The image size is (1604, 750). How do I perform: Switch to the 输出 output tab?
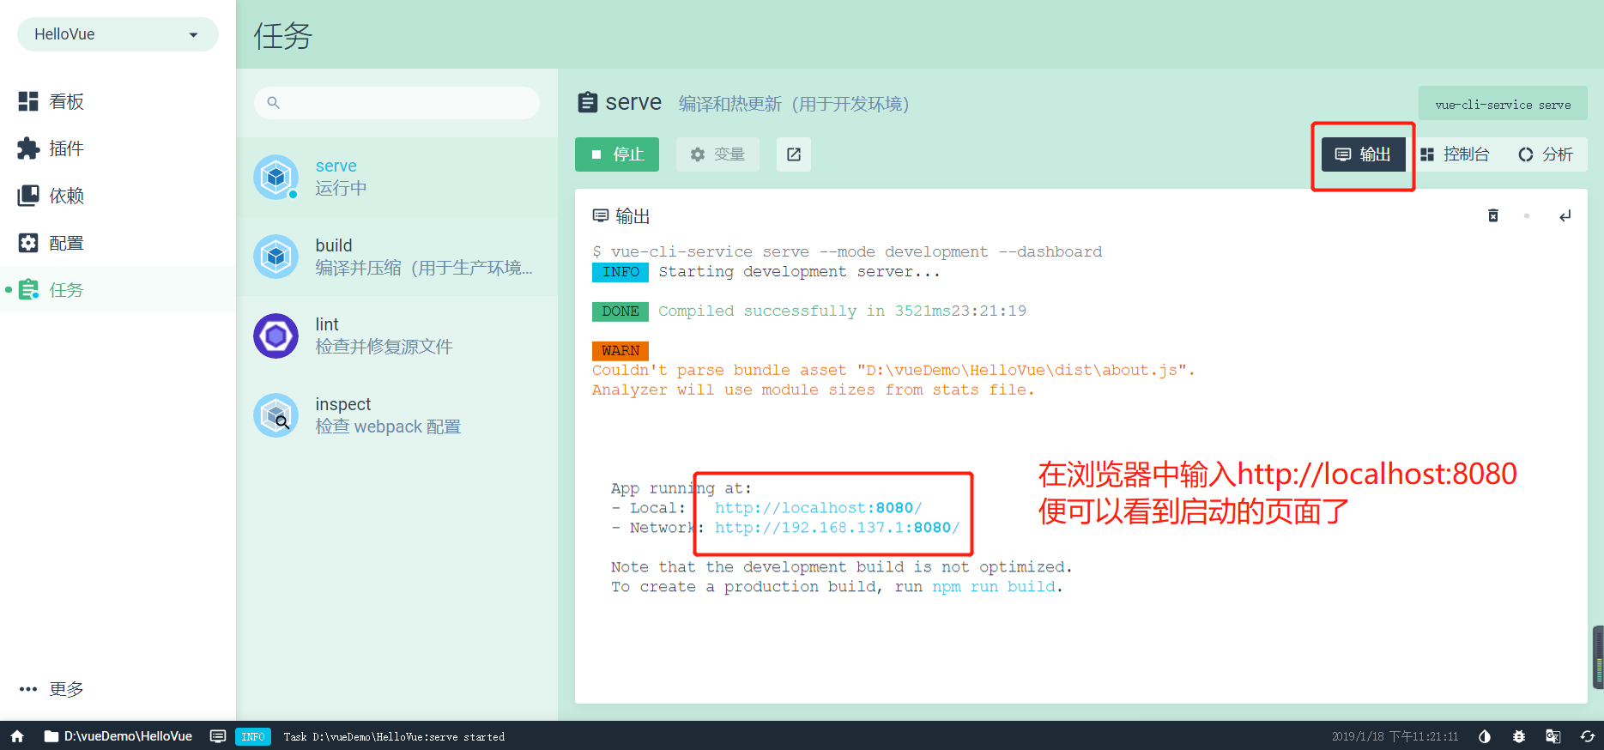tap(1364, 154)
